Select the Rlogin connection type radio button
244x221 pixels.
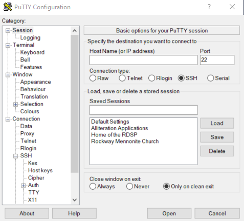[151, 78]
